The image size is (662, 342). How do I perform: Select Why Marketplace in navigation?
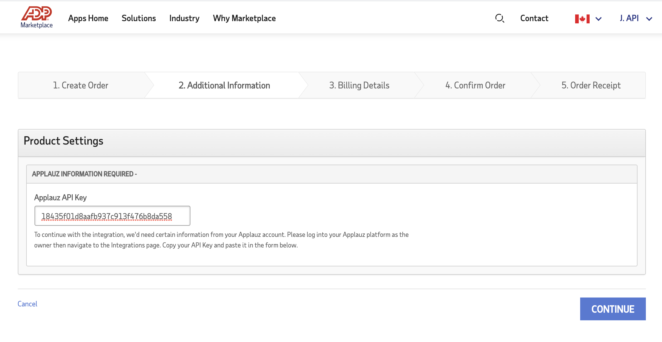pos(244,18)
